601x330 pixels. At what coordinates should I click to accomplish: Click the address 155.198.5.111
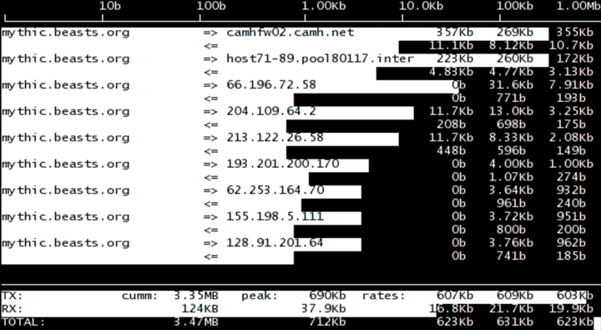pos(275,216)
